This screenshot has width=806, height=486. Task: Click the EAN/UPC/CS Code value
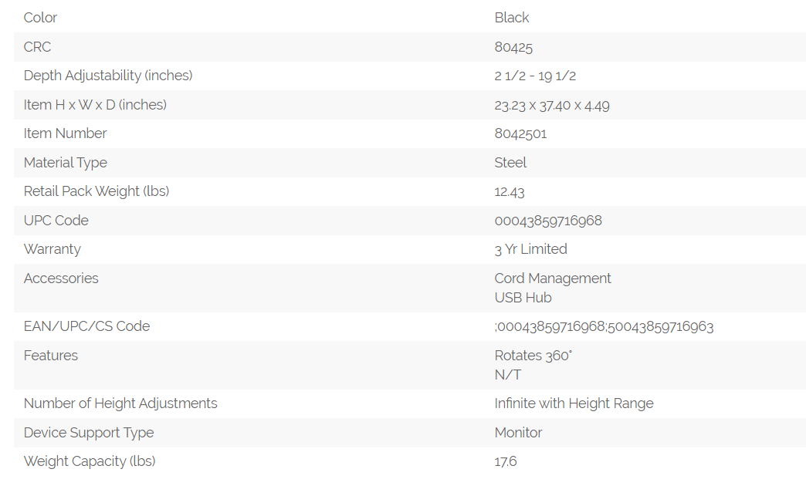[604, 326]
